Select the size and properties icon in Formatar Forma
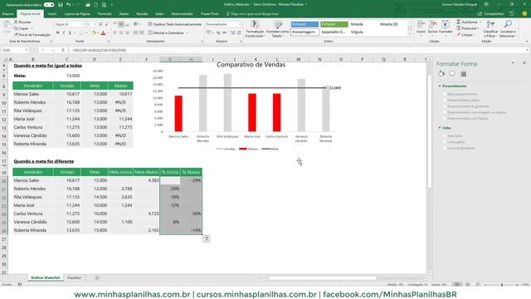The height and width of the screenshot is (299, 531). [464, 74]
